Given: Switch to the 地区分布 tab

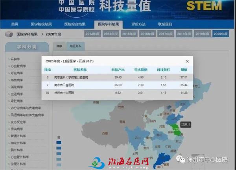Looking at the screenshot, I should coord(76,46).
